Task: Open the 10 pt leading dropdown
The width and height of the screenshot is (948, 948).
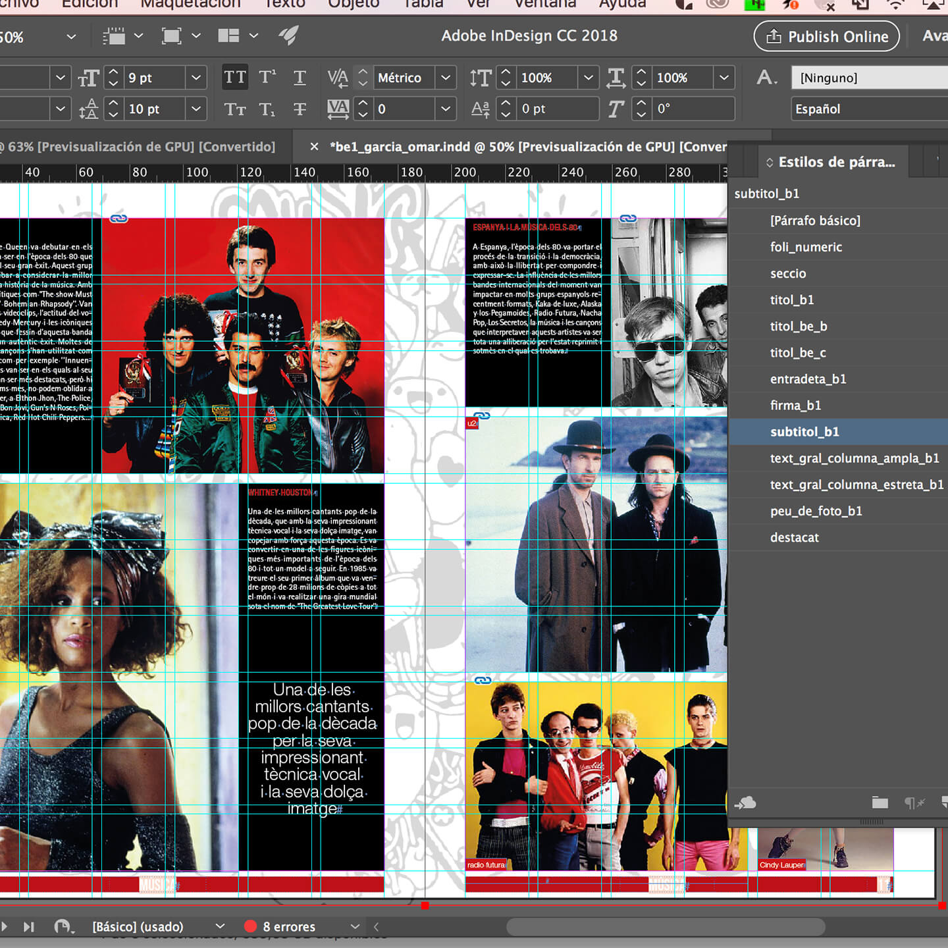Action: point(196,109)
